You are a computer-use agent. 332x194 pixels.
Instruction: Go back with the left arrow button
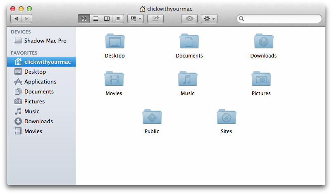pos(16,19)
